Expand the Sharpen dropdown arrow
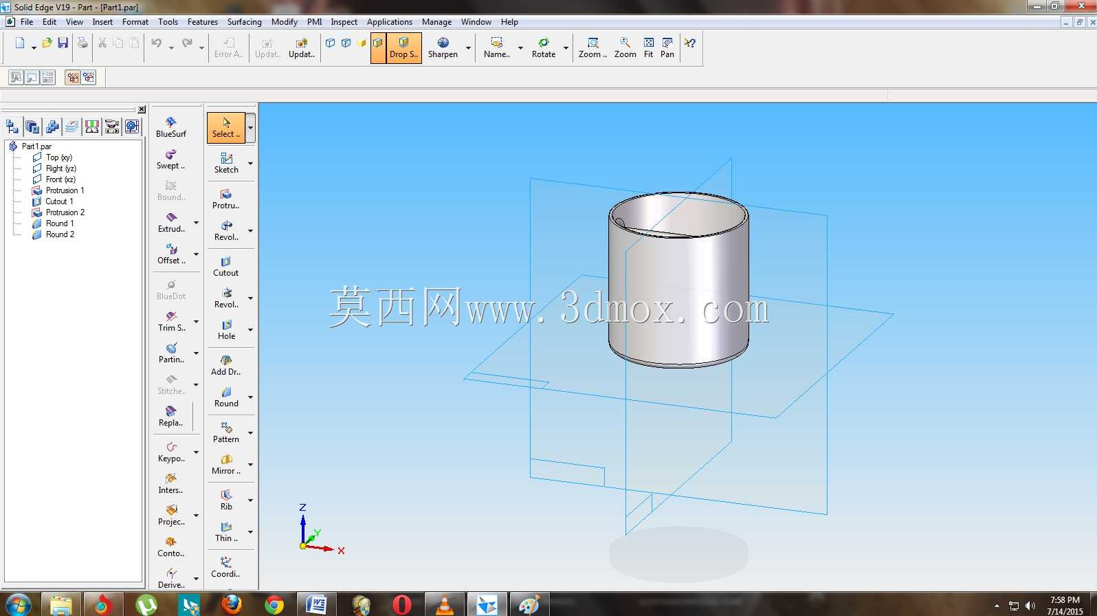1097x616 pixels. [469, 48]
